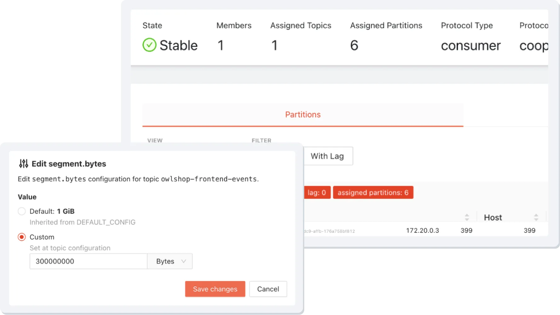Click the Assigned Partitions count 6
This screenshot has height=315, width=560.
tap(354, 45)
